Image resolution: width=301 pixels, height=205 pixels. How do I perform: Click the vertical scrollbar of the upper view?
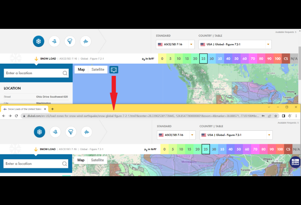tap(300, 63)
